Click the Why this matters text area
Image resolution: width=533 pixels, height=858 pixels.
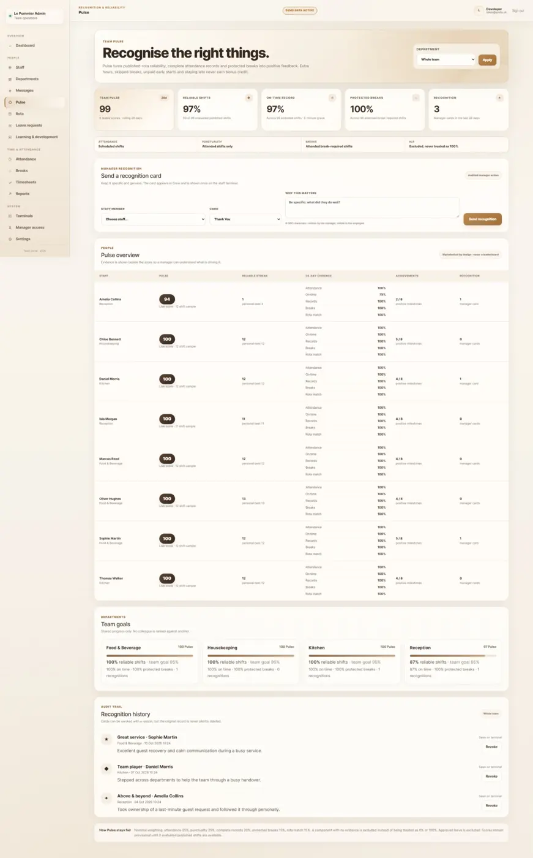click(372, 207)
